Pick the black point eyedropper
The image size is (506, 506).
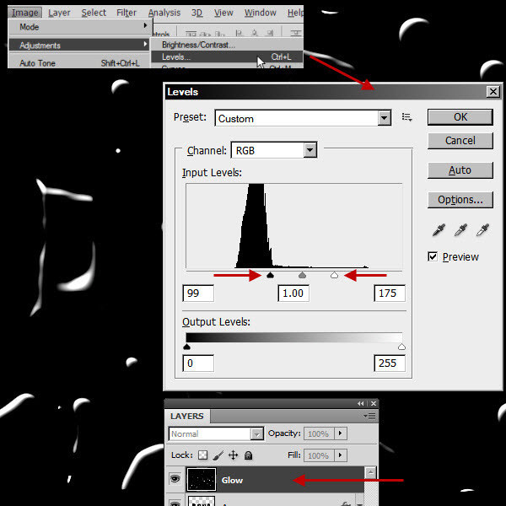tap(438, 230)
